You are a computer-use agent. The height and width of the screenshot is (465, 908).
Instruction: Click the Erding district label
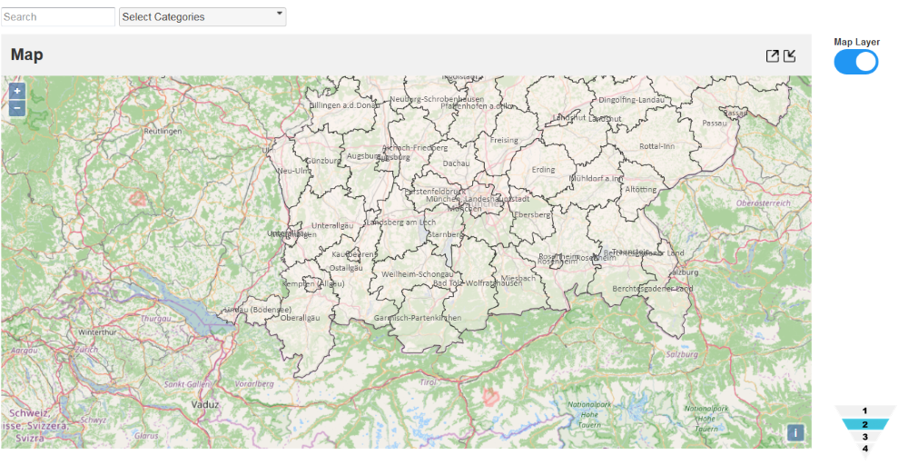coord(543,170)
